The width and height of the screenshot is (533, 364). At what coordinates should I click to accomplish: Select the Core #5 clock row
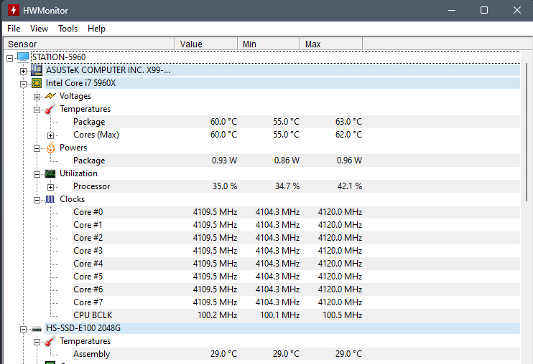point(296,276)
